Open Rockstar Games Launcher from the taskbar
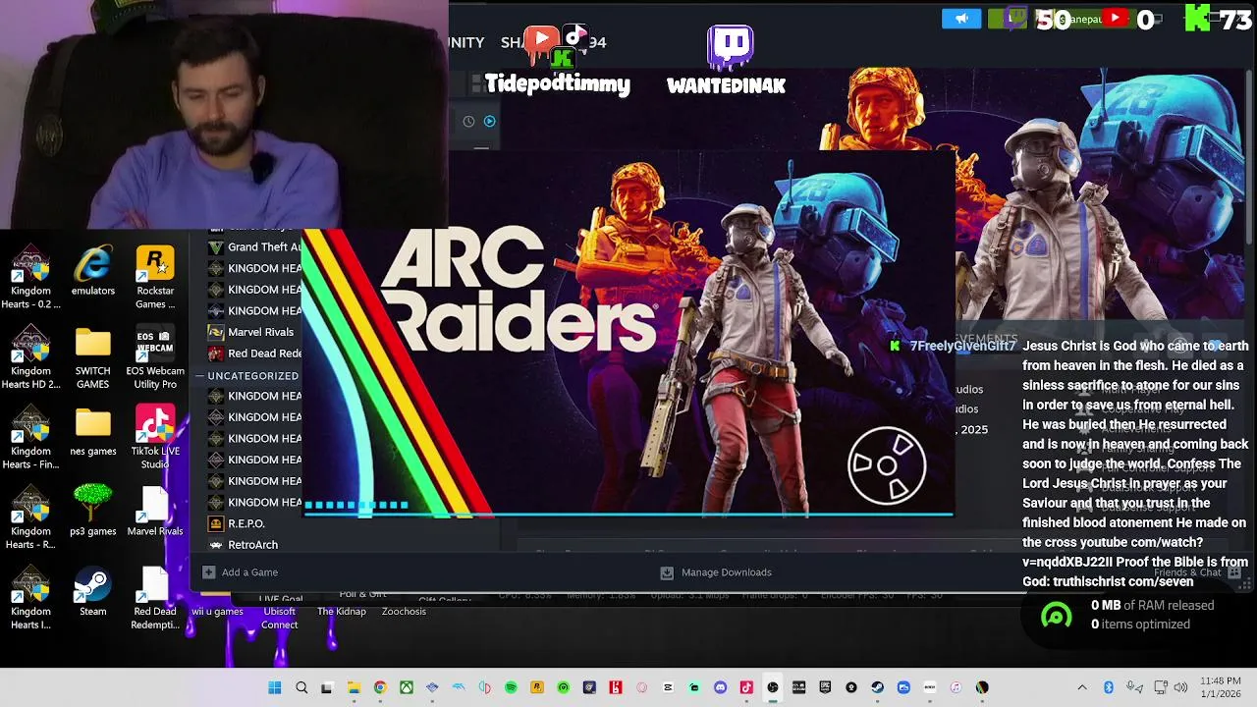This screenshot has width=1257, height=707. pos(537,687)
